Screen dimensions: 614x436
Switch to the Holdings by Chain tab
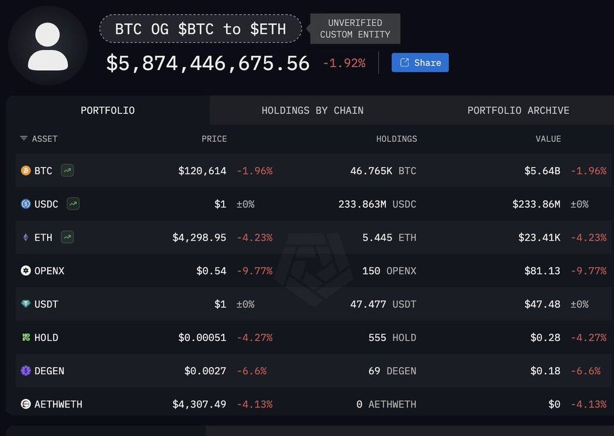pos(312,110)
